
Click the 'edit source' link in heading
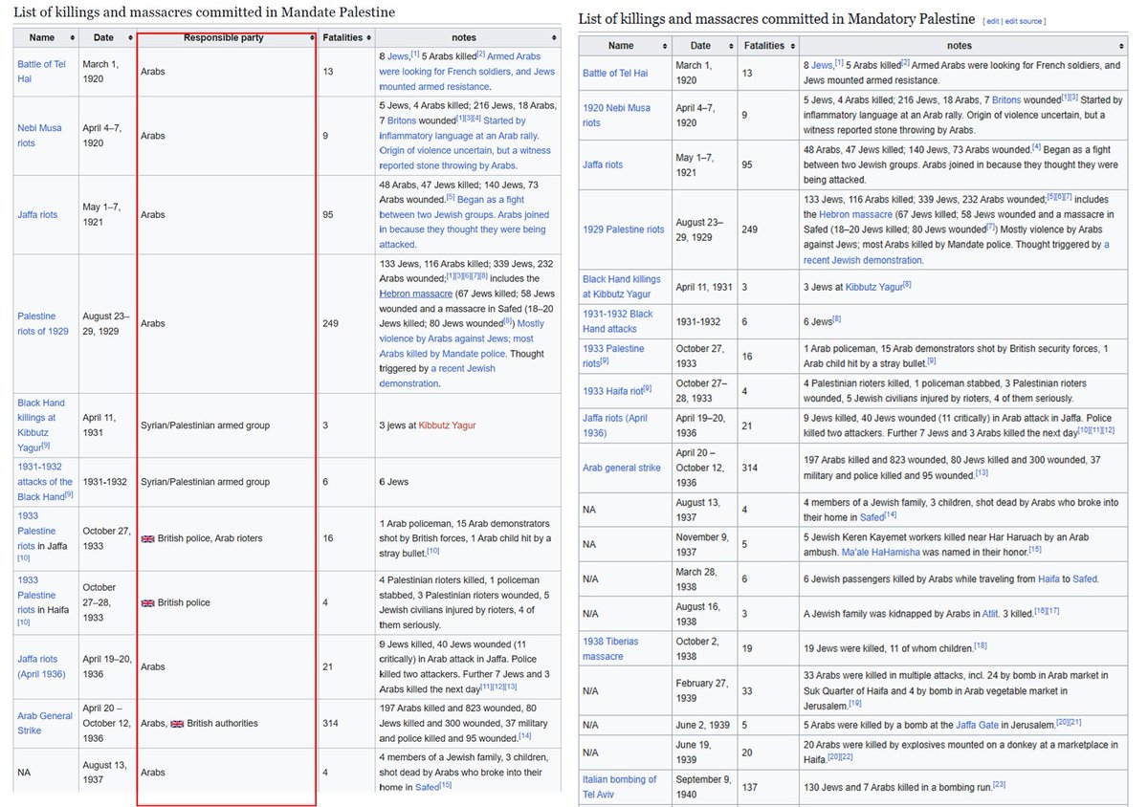1024,21
